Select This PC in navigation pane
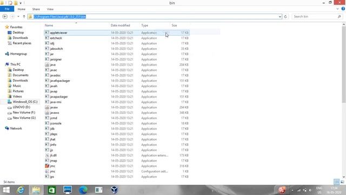The width and height of the screenshot is (346, 195). click(x=15, y=64)
